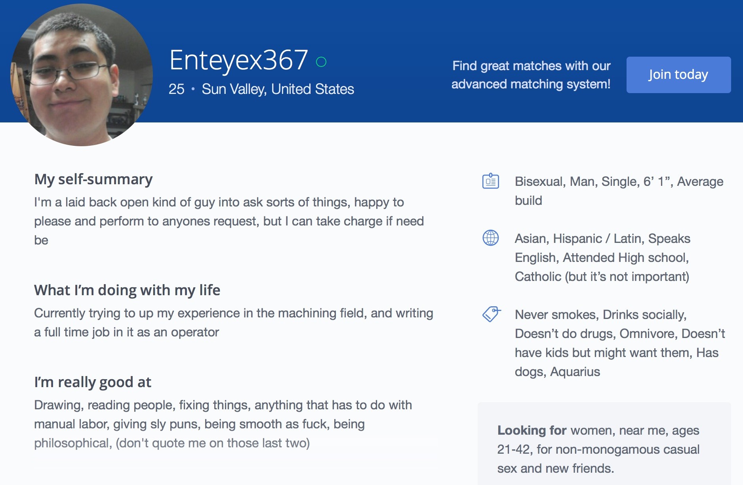Open the circular profile photo

click(x=82, y=75)
